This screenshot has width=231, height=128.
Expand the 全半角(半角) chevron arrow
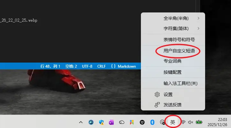click(198, 18)
